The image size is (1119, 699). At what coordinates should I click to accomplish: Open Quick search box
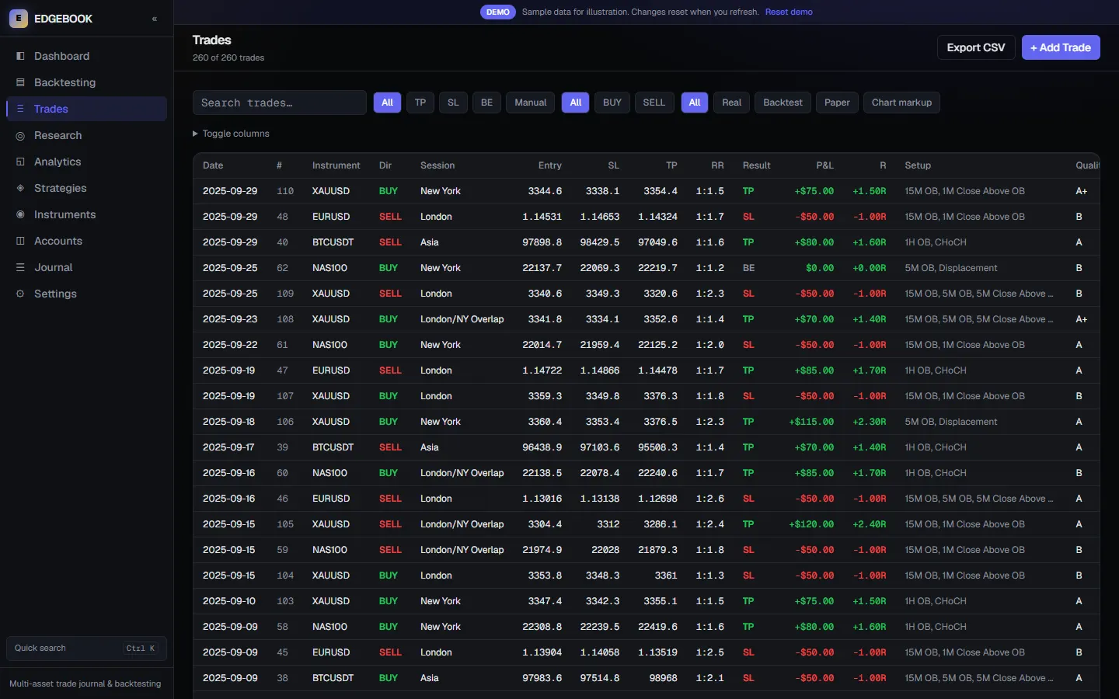pos(86,649)
